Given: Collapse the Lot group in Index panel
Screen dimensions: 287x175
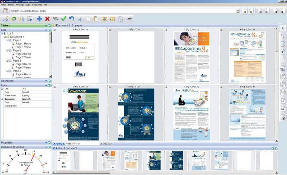Looking at the screenshot, I should coord(2,89).
